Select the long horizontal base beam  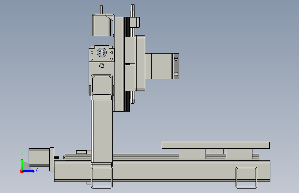click(162, 171)
